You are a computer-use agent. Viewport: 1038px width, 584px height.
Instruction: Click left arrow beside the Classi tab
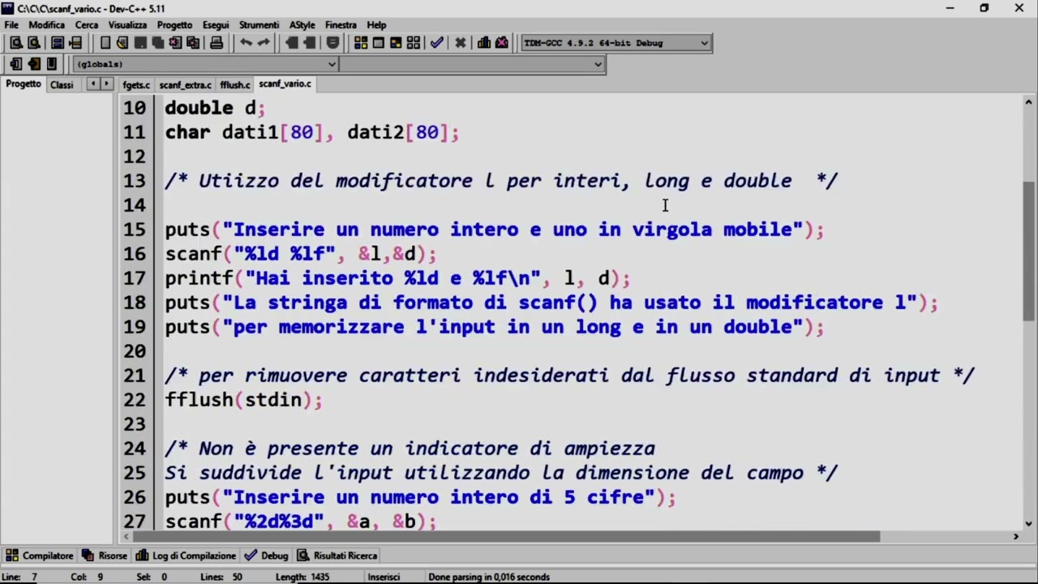click(93, 84)
